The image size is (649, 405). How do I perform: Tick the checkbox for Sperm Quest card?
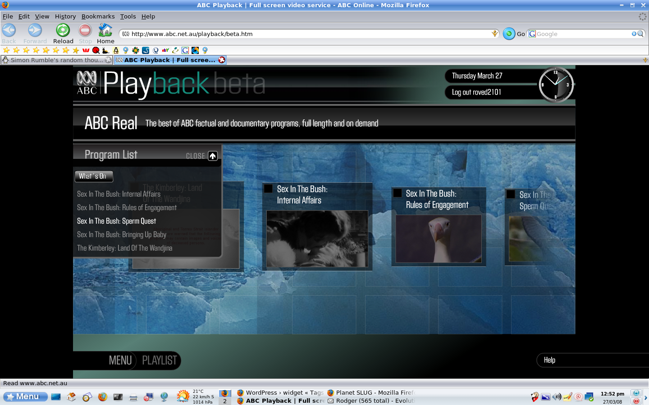coord(511,194)
